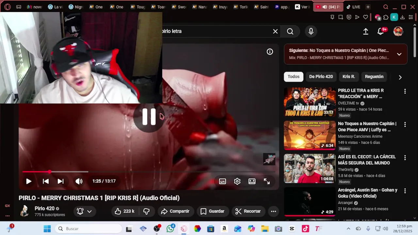Image resolution: width=418 pixels, height=235 pixels.
Task: Click the video progress bar scrubber
Action: pos(49,172)
